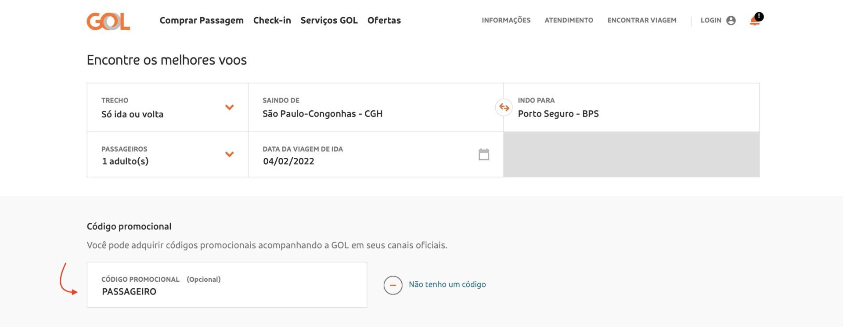Viewport: 843px width, 327px height.
Task: Focus the Código Promocional input field
Action: [227, 285]
